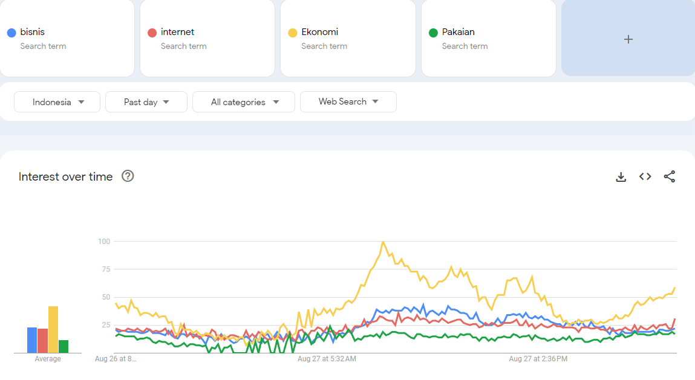The height and width of the screenshot is (380, 695).
Task: Select the Pakaian search term card
Action: [x=488, y=39]
